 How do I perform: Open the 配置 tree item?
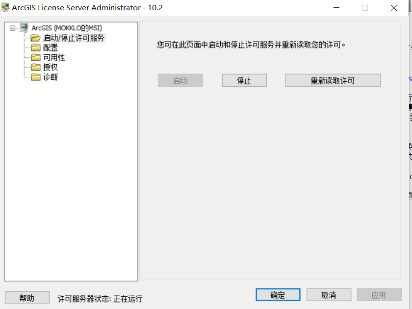50,48
